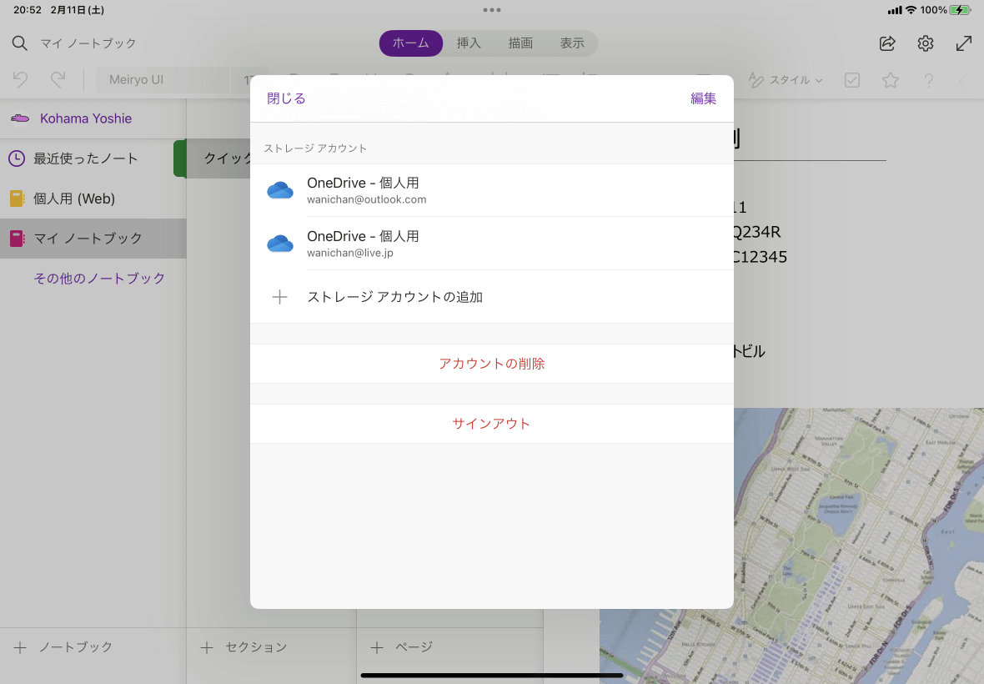
Task: Select マイ ノートブック in sidebar
Action: coord(93,239)
